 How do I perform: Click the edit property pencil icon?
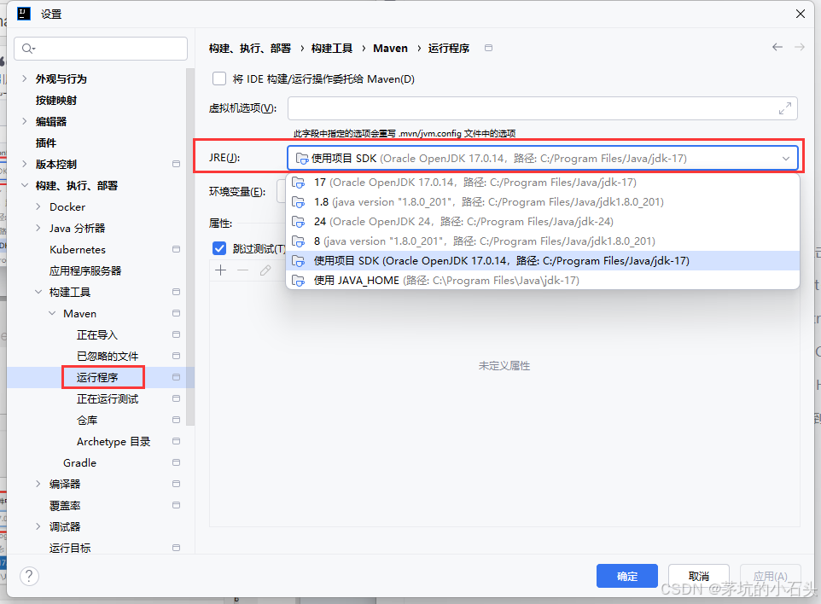(x=265, y=270)
